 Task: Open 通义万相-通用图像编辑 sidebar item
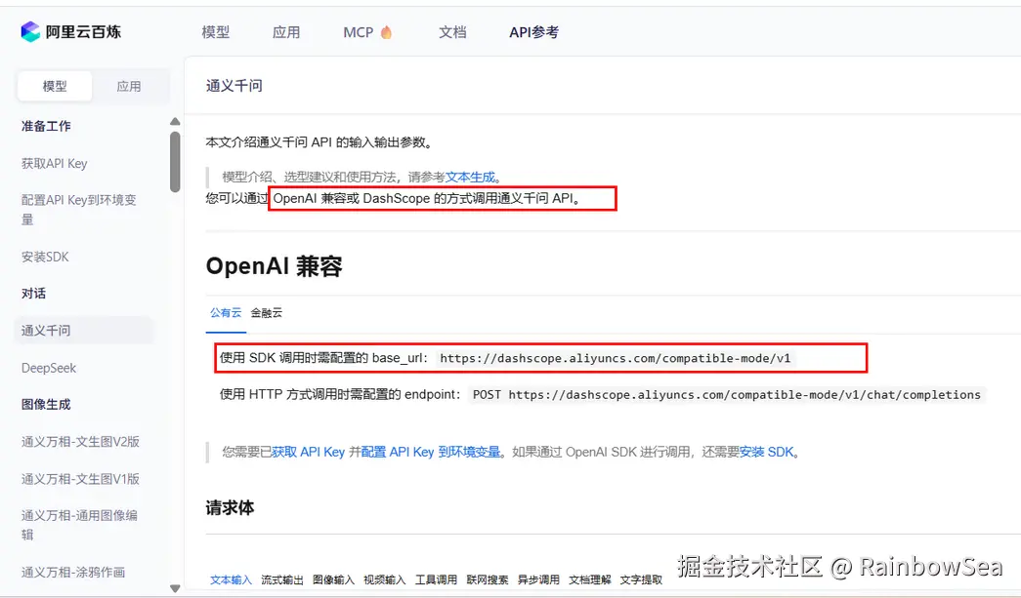(79, 525)
